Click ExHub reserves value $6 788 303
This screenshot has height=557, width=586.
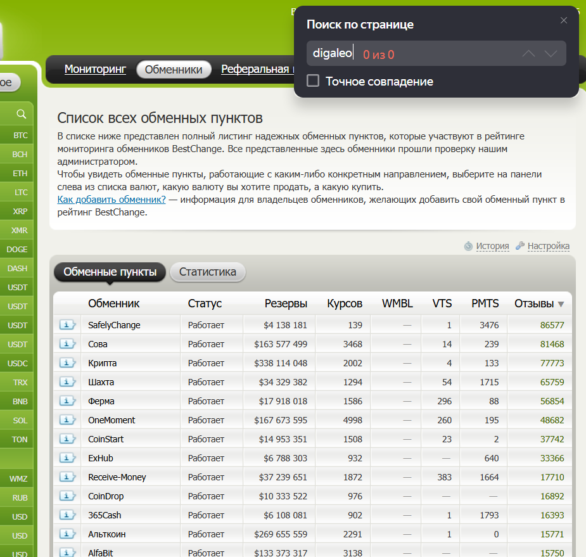pyautogui.click(x=285, y=458)
